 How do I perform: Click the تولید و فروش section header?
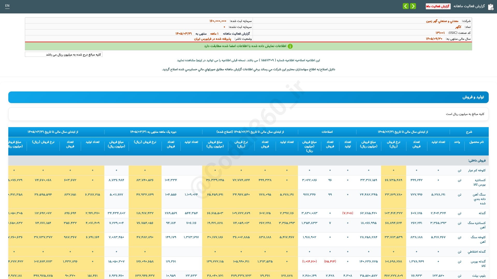pos(248,97)
